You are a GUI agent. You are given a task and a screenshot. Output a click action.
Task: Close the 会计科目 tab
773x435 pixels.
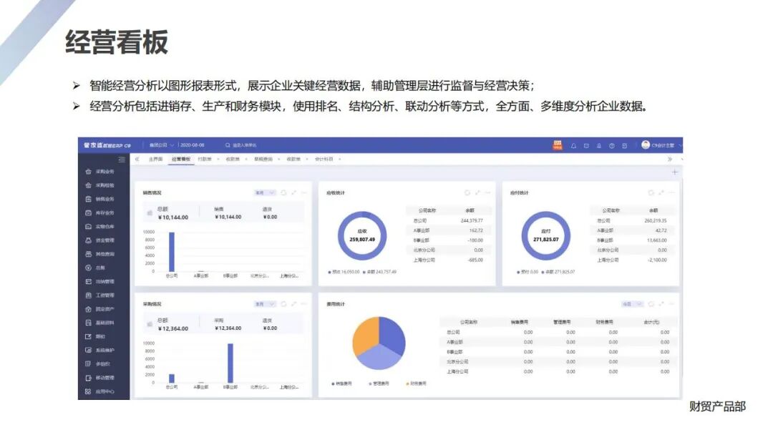point(340,159)
